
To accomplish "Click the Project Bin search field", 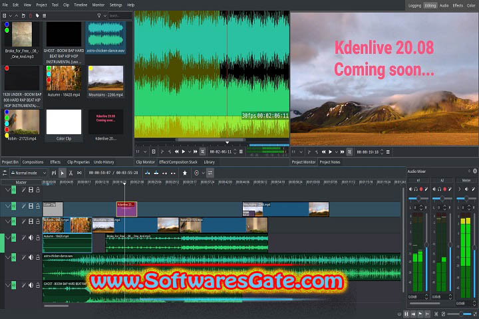I will (120, 15).
